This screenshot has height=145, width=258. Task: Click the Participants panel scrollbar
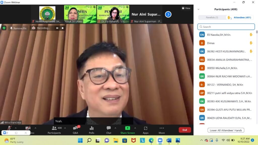point(257,32)
